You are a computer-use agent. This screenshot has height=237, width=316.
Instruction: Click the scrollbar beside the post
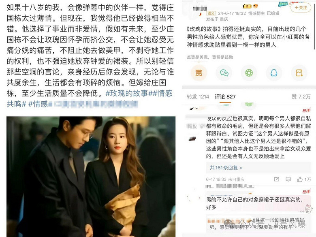click(315, 26)
